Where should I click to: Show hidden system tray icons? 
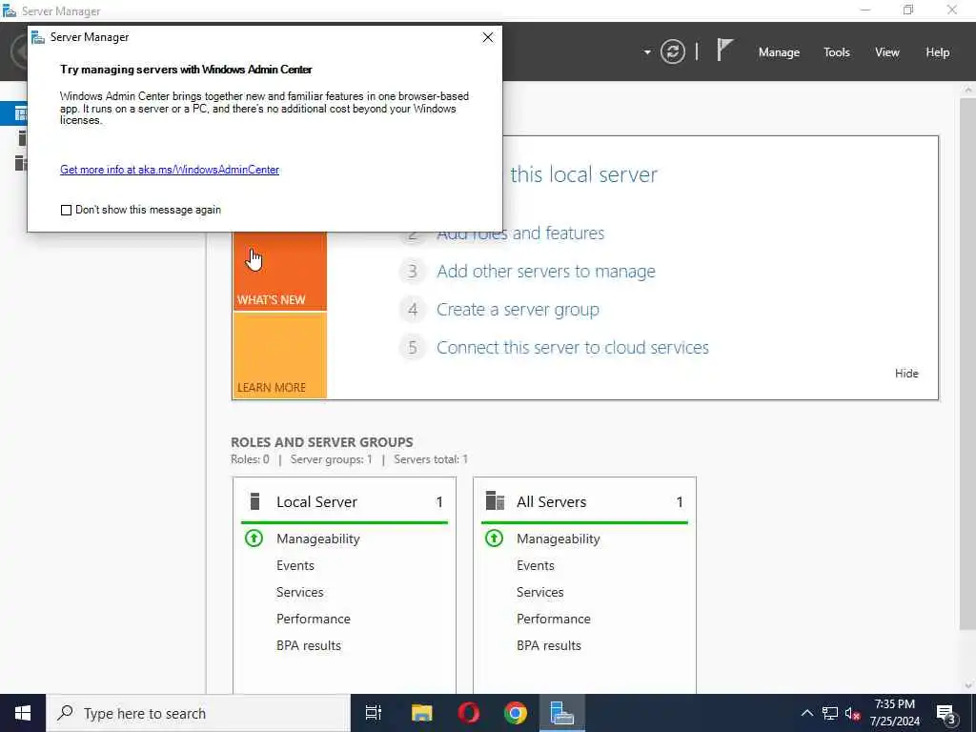[806, 713]
